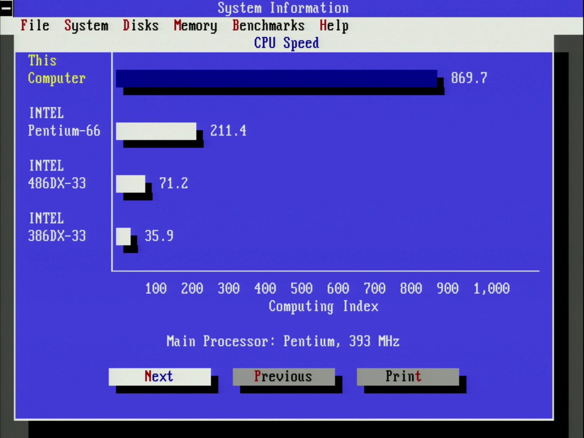Click the INTEL 486DX-33 label
Viewport: 584px width, 438px height.
click(57, 174)
